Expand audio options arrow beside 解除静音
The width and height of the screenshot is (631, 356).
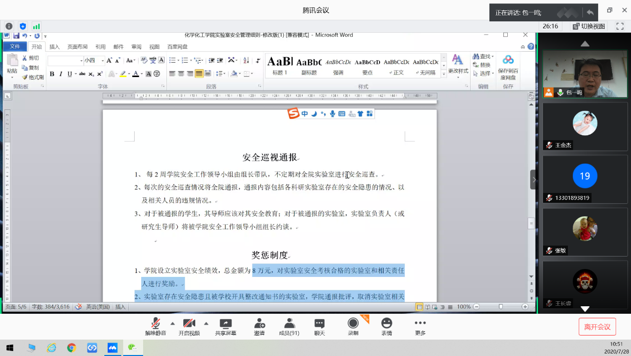(x=172, y=323)
